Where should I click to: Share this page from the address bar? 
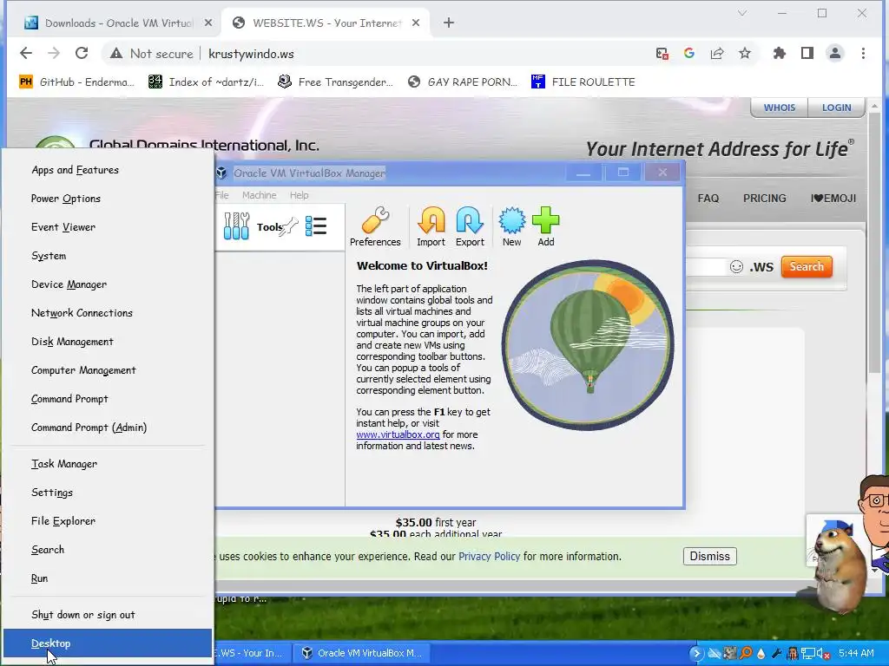[717, 53]
